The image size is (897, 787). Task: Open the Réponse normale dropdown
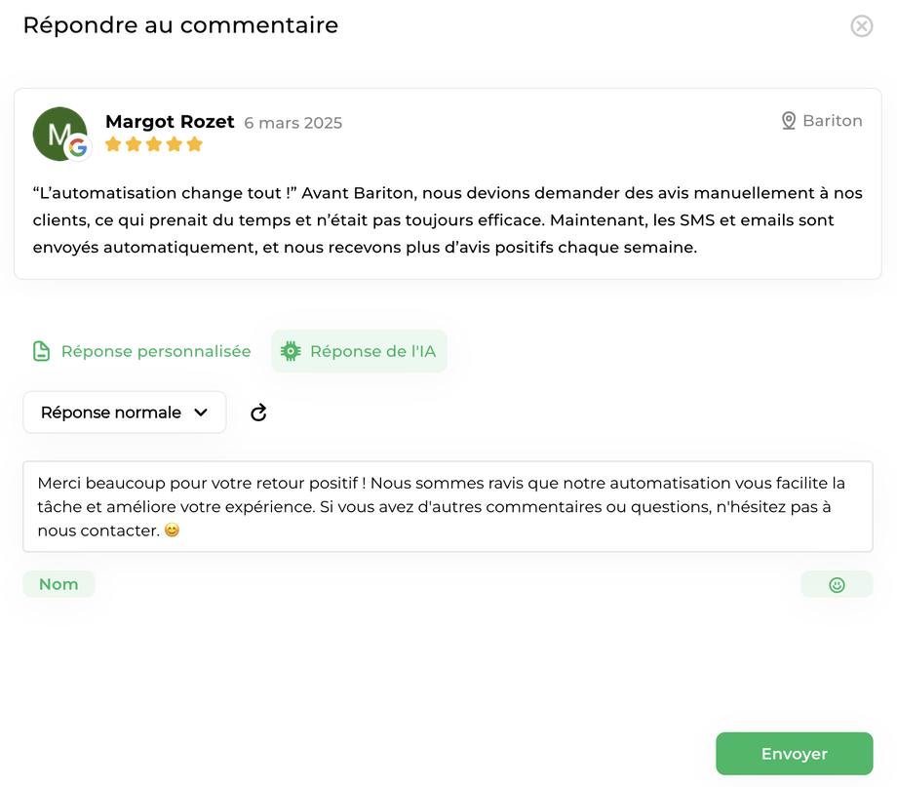124,413
